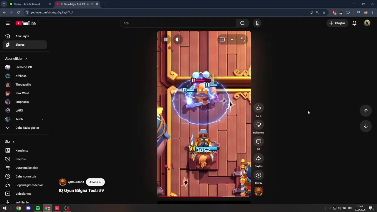The height and width of the screenshot is (212, 377).
Task: Go to next Short with down arrow
Action: [366, 126]
